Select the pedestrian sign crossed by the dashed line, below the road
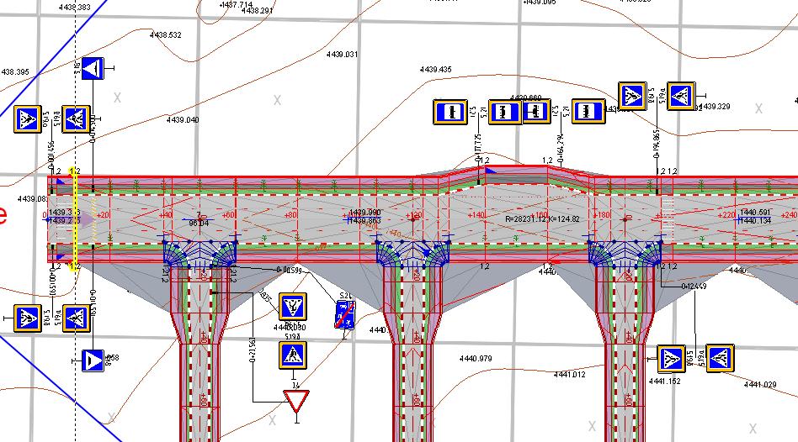This screenshot has width=798, height=442. [x=77, y=318]
